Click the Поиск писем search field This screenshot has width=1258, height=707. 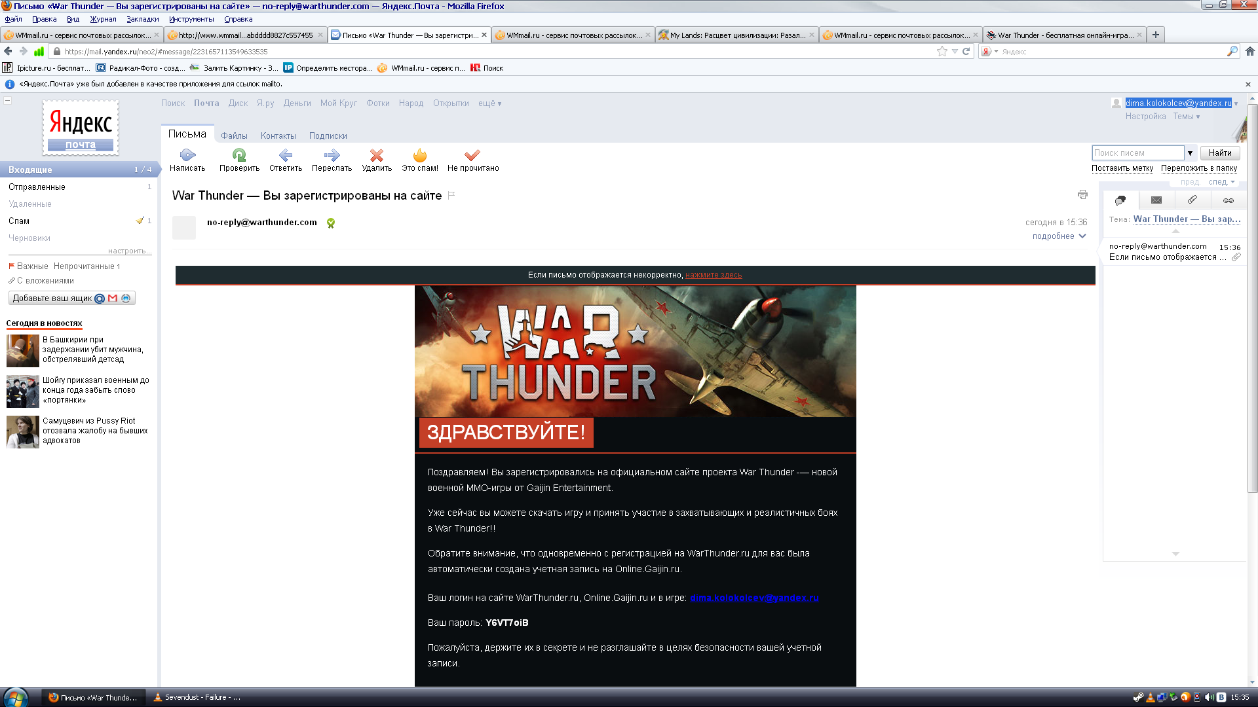(x=1137, y=153)
